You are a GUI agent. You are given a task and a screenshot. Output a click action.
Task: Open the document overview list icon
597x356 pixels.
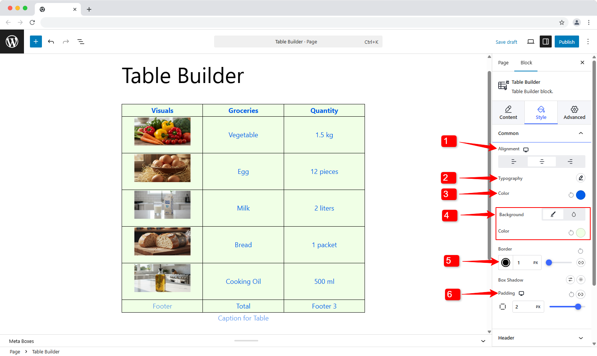coord(80,42)
